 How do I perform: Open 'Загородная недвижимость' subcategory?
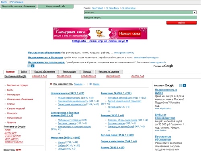[x=72, y=104]
